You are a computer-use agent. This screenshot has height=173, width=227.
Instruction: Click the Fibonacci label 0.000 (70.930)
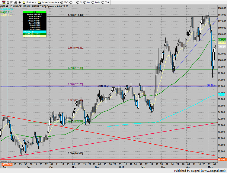point(75,153)
